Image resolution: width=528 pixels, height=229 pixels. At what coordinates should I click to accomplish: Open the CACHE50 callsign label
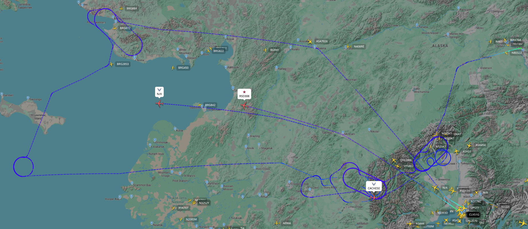[374, 188]
